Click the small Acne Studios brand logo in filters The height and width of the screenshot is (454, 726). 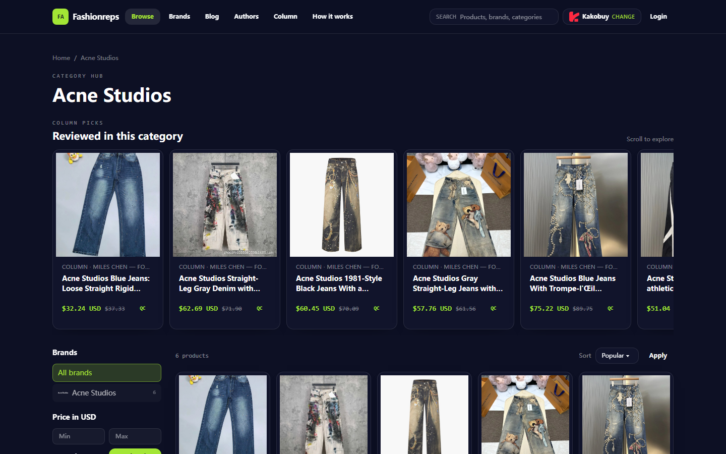click(63, 392)
